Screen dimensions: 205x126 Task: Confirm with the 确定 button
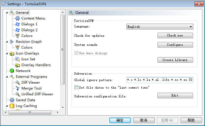[x=120, y=120]
